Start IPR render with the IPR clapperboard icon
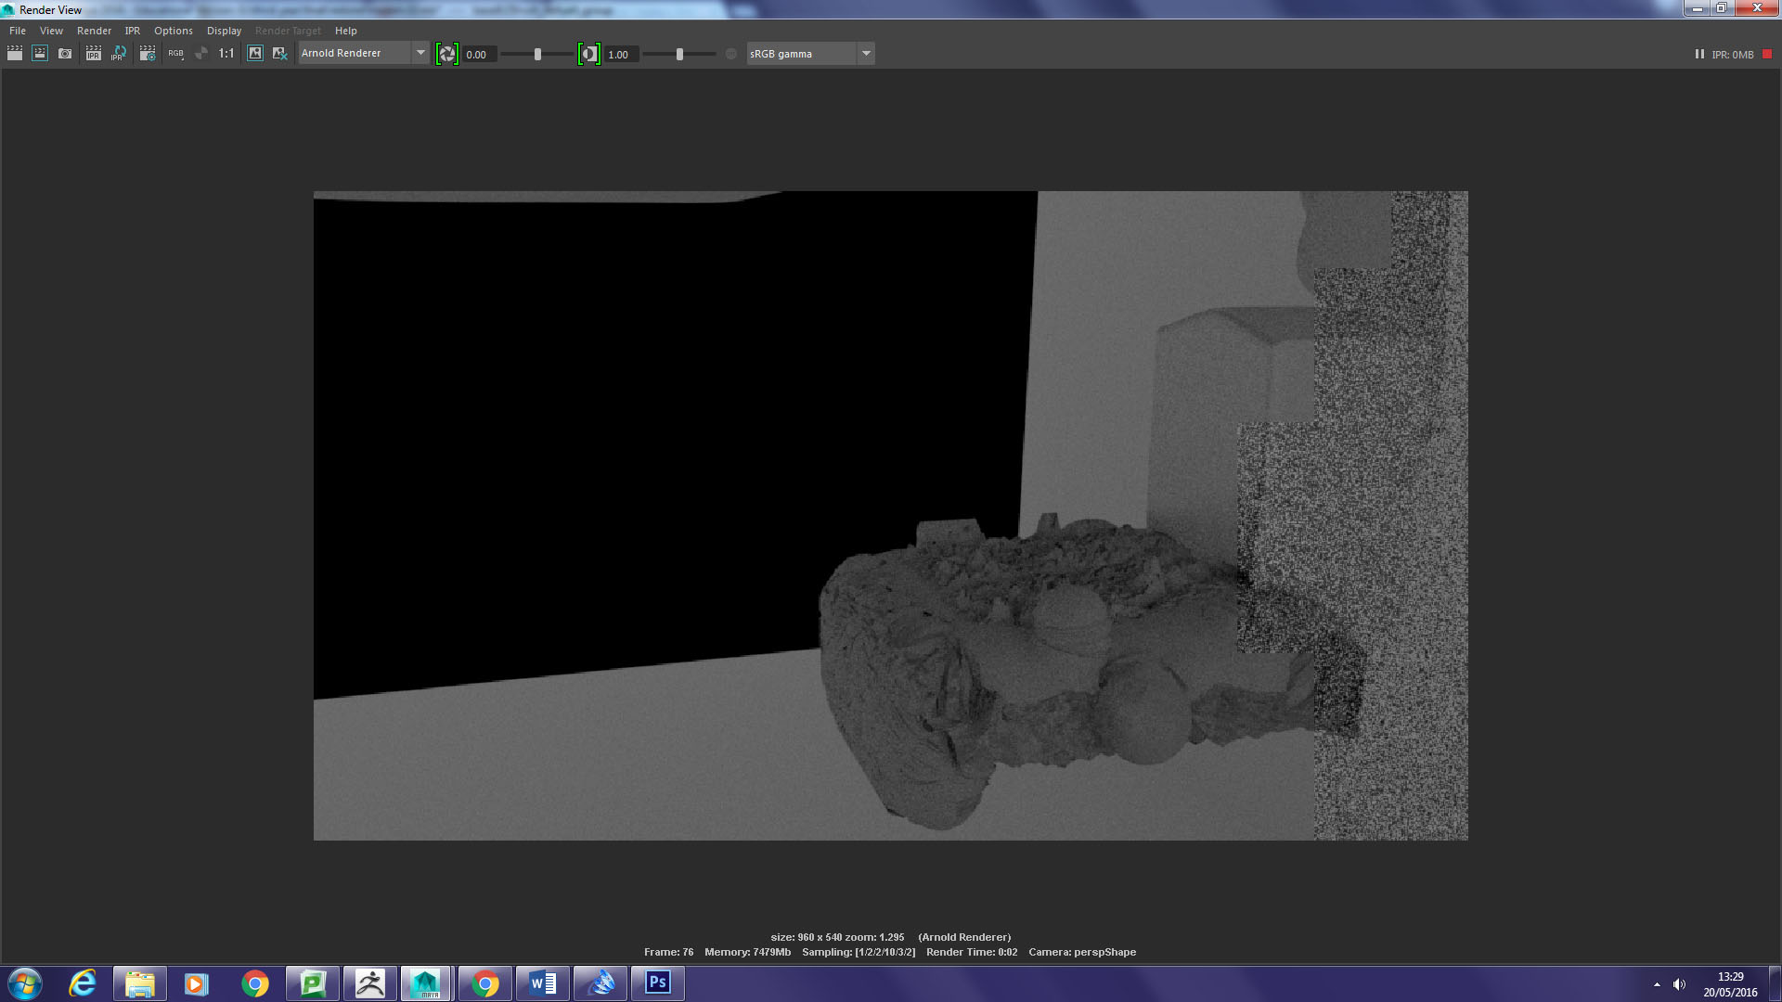 [x=94, y=54]
